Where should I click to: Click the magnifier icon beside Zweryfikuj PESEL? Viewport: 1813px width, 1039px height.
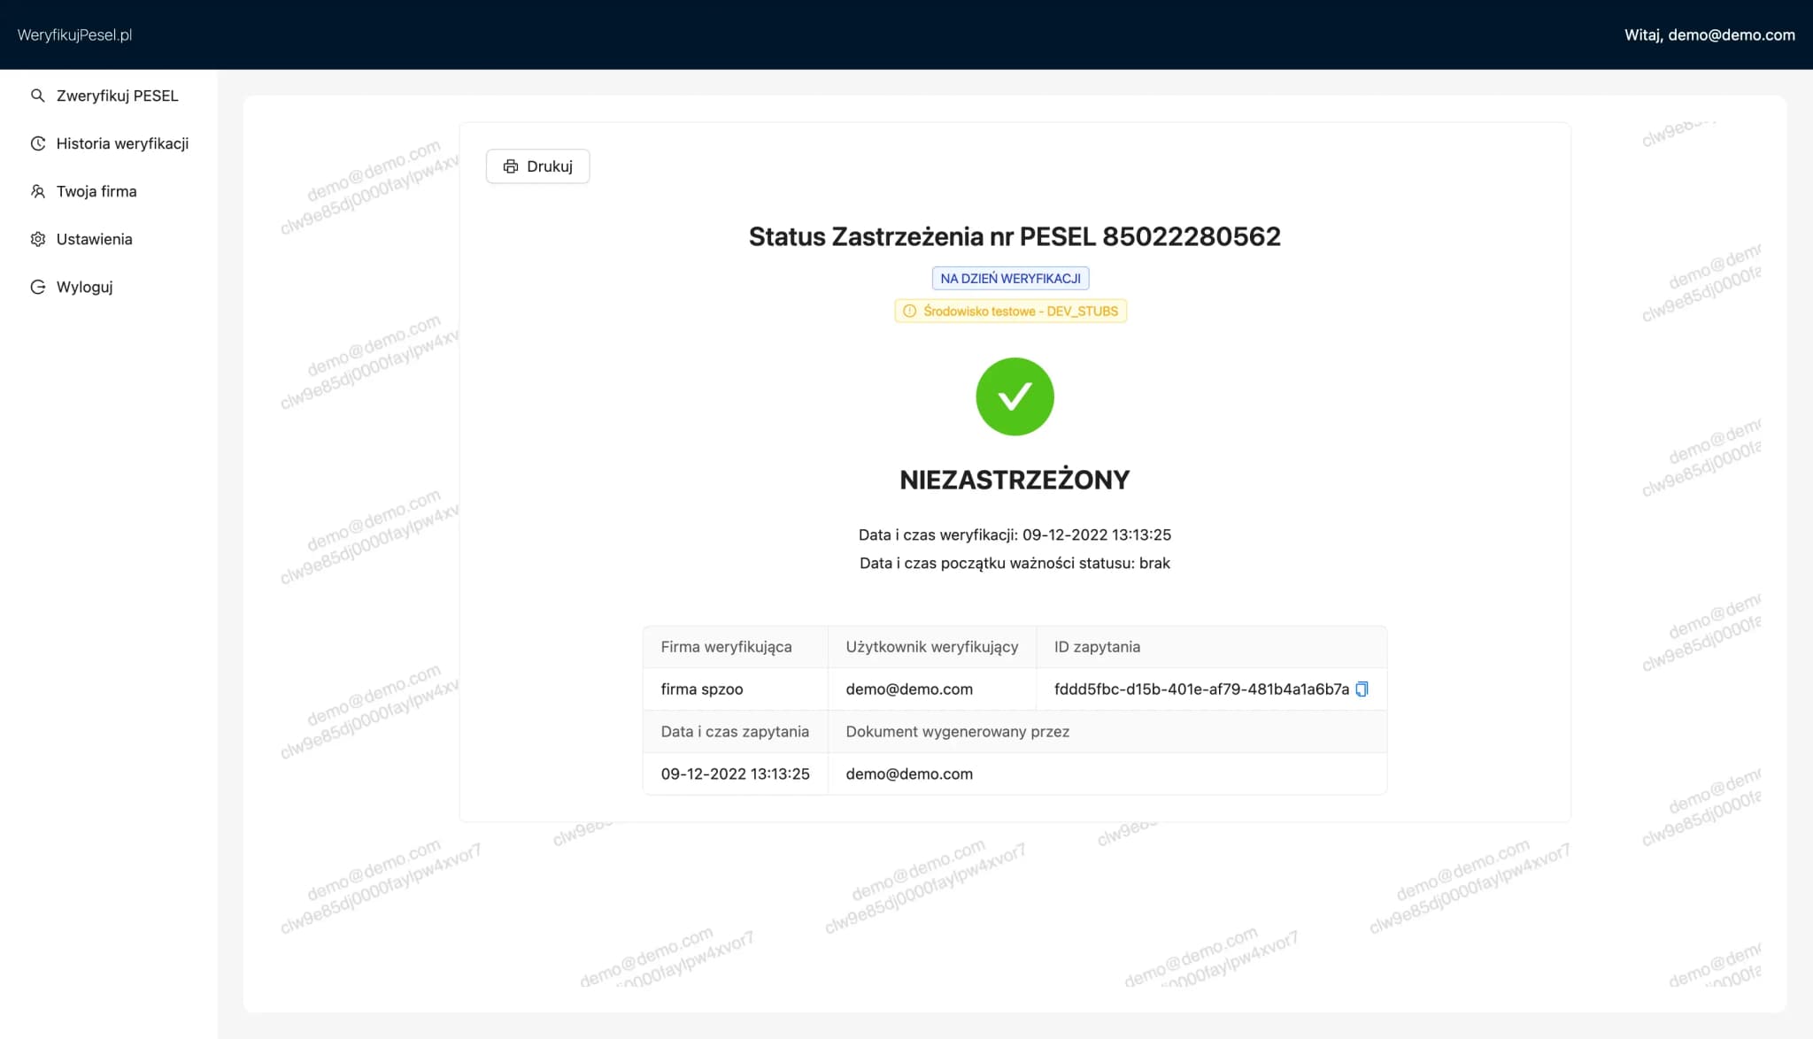(x=37, y=96)
